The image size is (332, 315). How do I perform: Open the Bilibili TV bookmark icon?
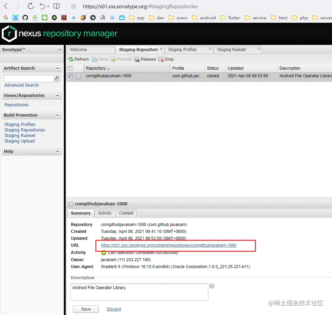(122, 18)
